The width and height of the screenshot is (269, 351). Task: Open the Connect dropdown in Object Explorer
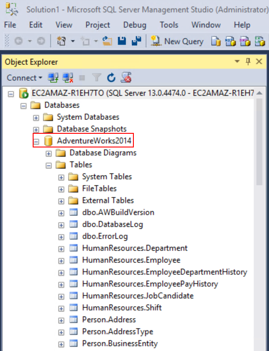tap(24, 78)
